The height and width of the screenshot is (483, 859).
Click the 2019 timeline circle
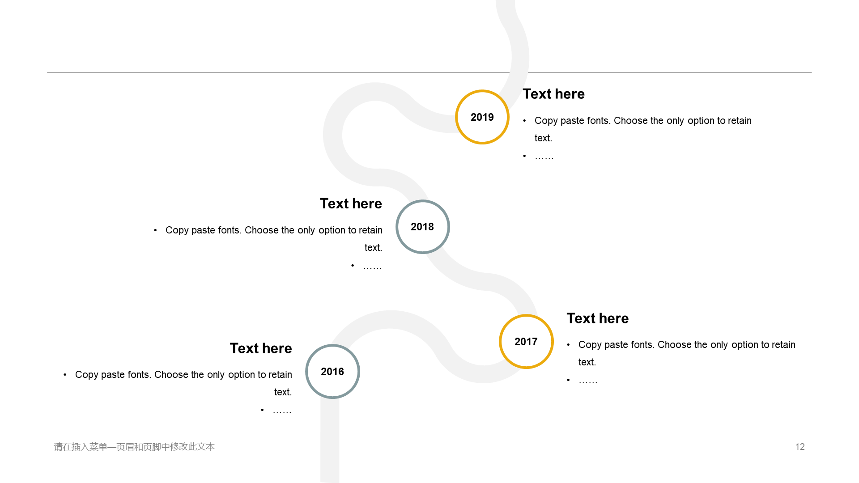point(482,117)
